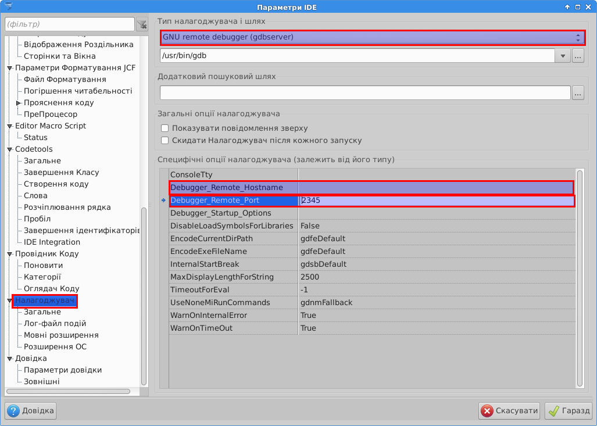
Task: Collapse the 'Довідка' tree node
Action: (10, 359)
